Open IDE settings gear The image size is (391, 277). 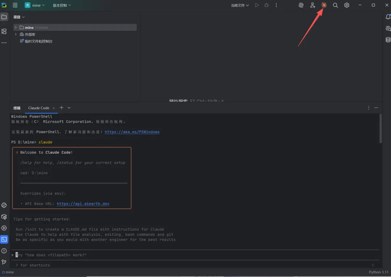(x=346, y=5)
